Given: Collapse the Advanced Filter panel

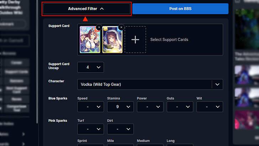Looking at the screenshot, I should point(86,9).
